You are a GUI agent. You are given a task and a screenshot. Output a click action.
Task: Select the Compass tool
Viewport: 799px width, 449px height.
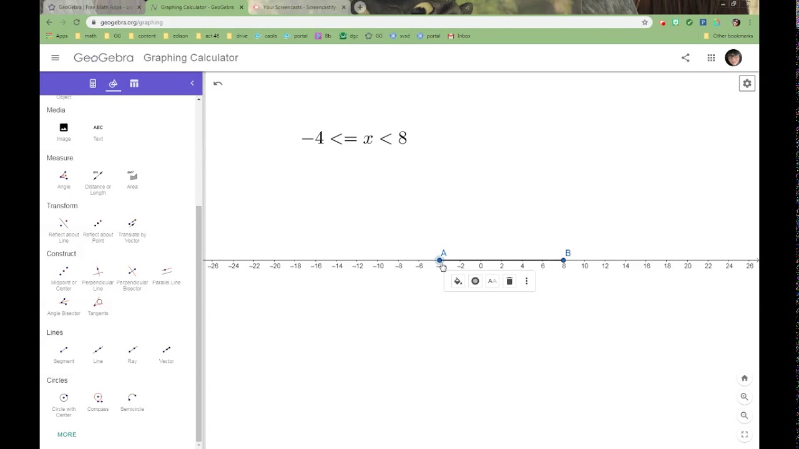[98, 402]
